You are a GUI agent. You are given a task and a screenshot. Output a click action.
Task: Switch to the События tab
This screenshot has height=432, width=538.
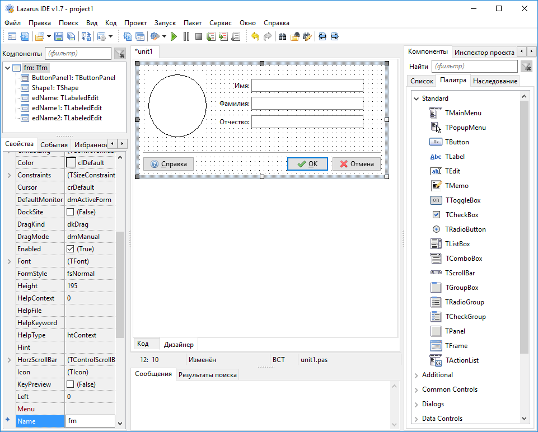pyautogui.click(x=54, y=144)
